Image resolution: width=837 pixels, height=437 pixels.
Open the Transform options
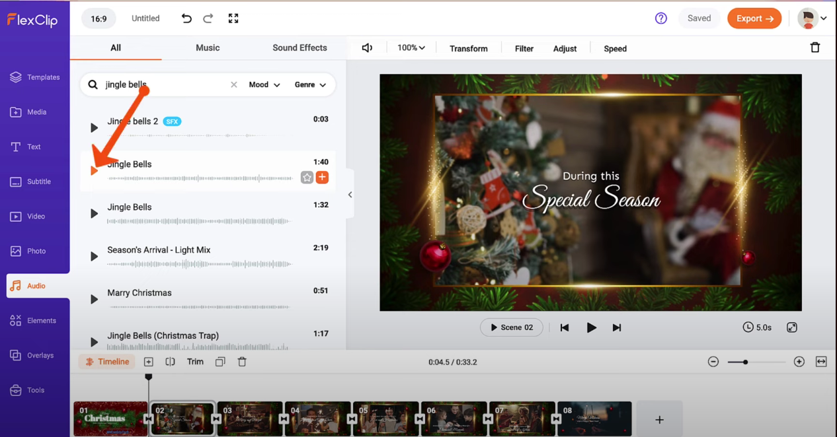[469, 48]
